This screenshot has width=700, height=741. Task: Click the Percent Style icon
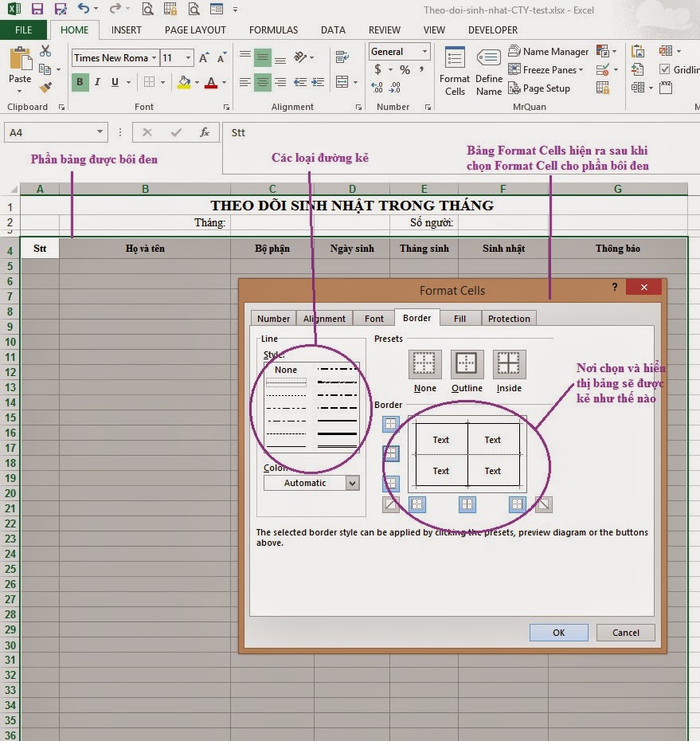click(x=405, y=70)
